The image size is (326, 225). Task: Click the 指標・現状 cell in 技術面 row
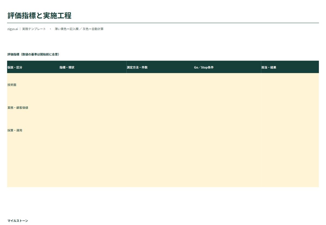[93, 85]
